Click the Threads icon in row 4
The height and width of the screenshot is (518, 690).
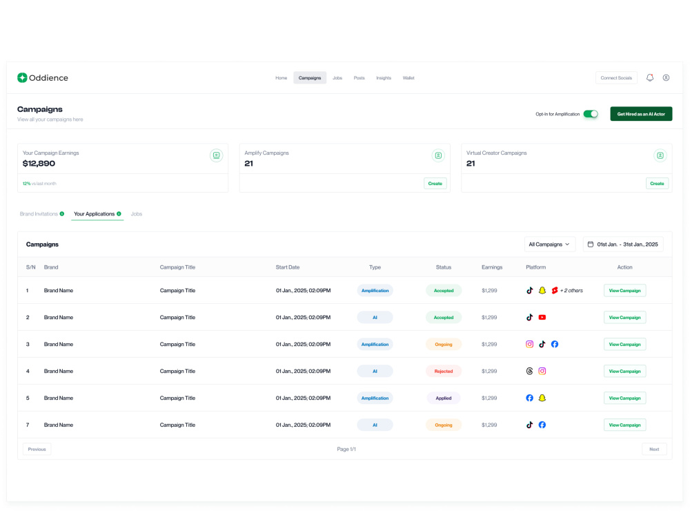[529, 371]
